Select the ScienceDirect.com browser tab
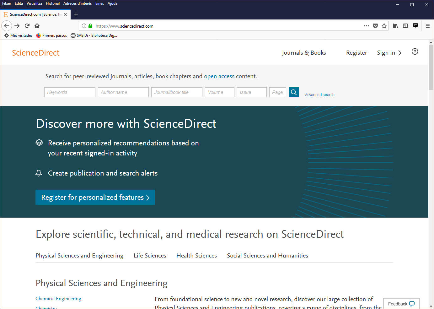 tap(35, 14)
